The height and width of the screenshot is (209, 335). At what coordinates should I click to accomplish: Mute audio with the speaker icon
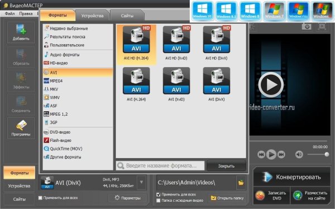[x=299, y=154]
